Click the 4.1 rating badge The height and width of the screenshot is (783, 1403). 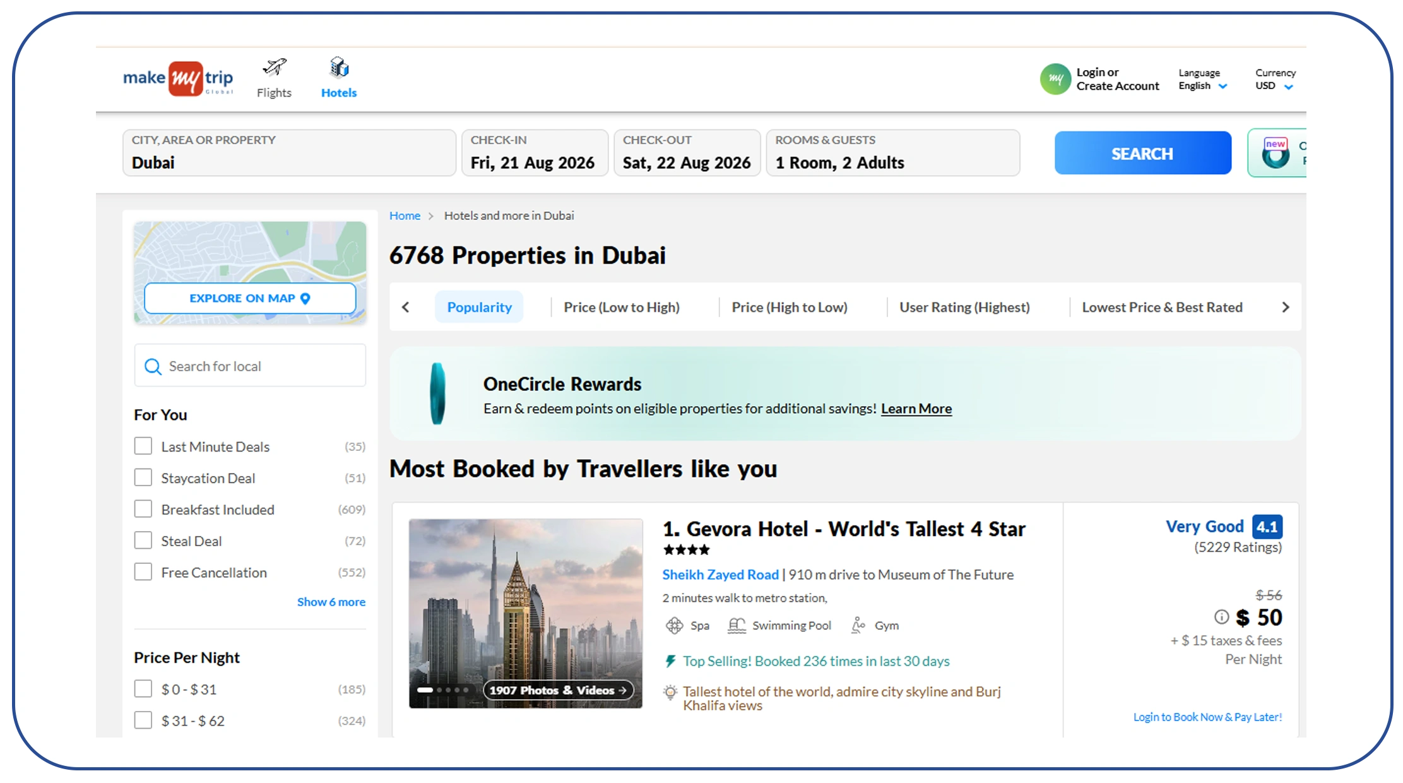tap(1267, 527)
